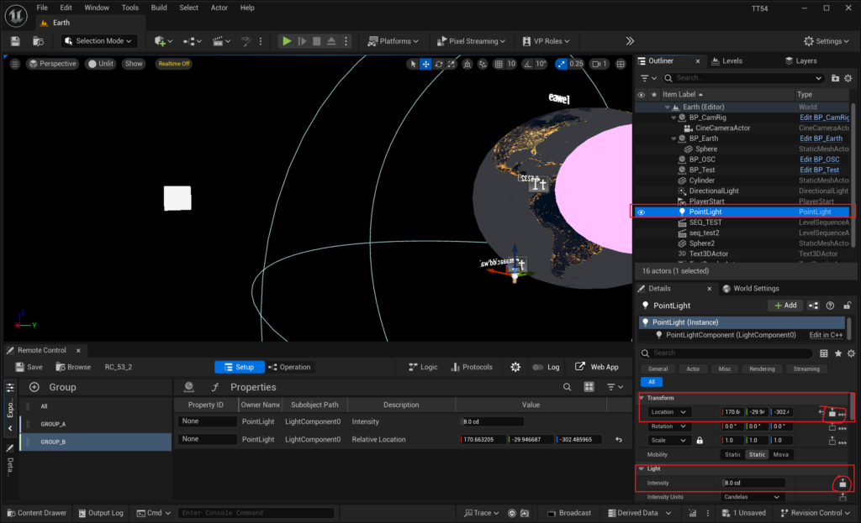Open the Content Drawer

(x=37, y=513)
